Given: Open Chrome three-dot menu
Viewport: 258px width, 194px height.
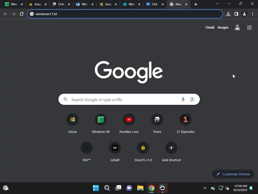Looking at the screenshot, I should (252, 14).
